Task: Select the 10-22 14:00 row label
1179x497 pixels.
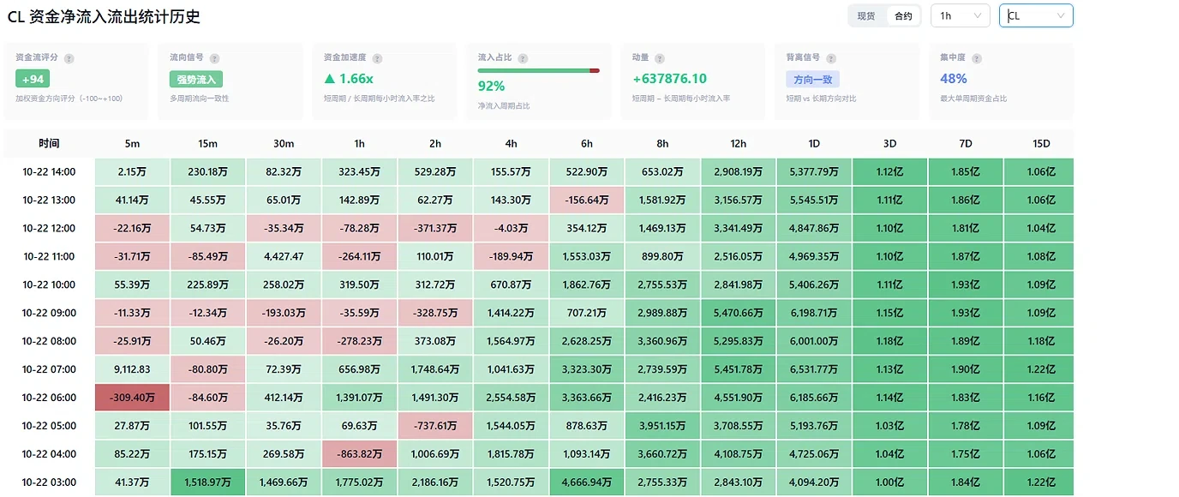Action: tap(49, 172)
